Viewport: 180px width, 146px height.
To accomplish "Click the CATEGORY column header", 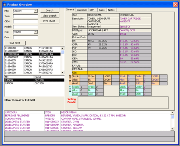I will 24,112.
